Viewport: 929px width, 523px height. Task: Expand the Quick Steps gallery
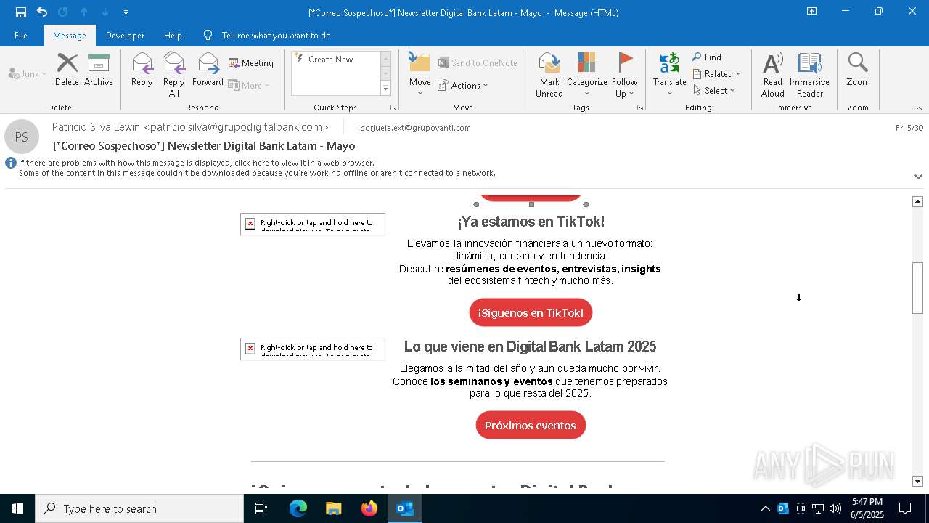coord(385,89)
